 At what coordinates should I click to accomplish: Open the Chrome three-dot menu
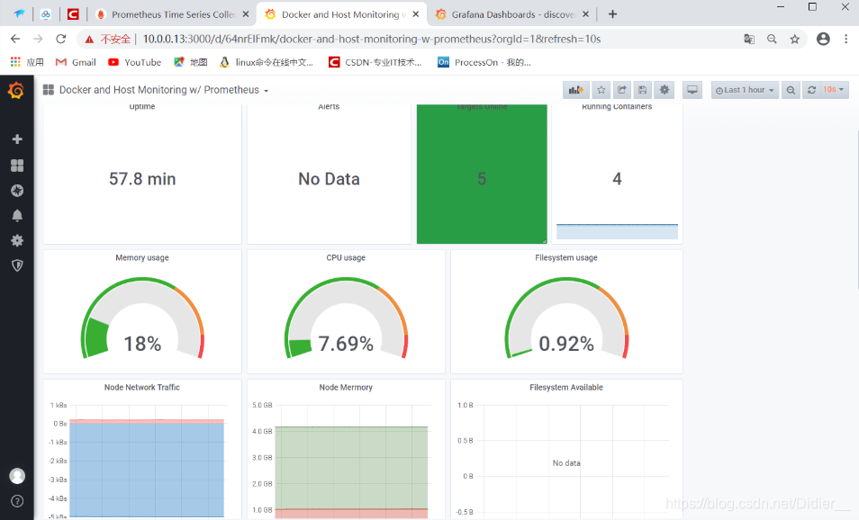tap(846, 39)
